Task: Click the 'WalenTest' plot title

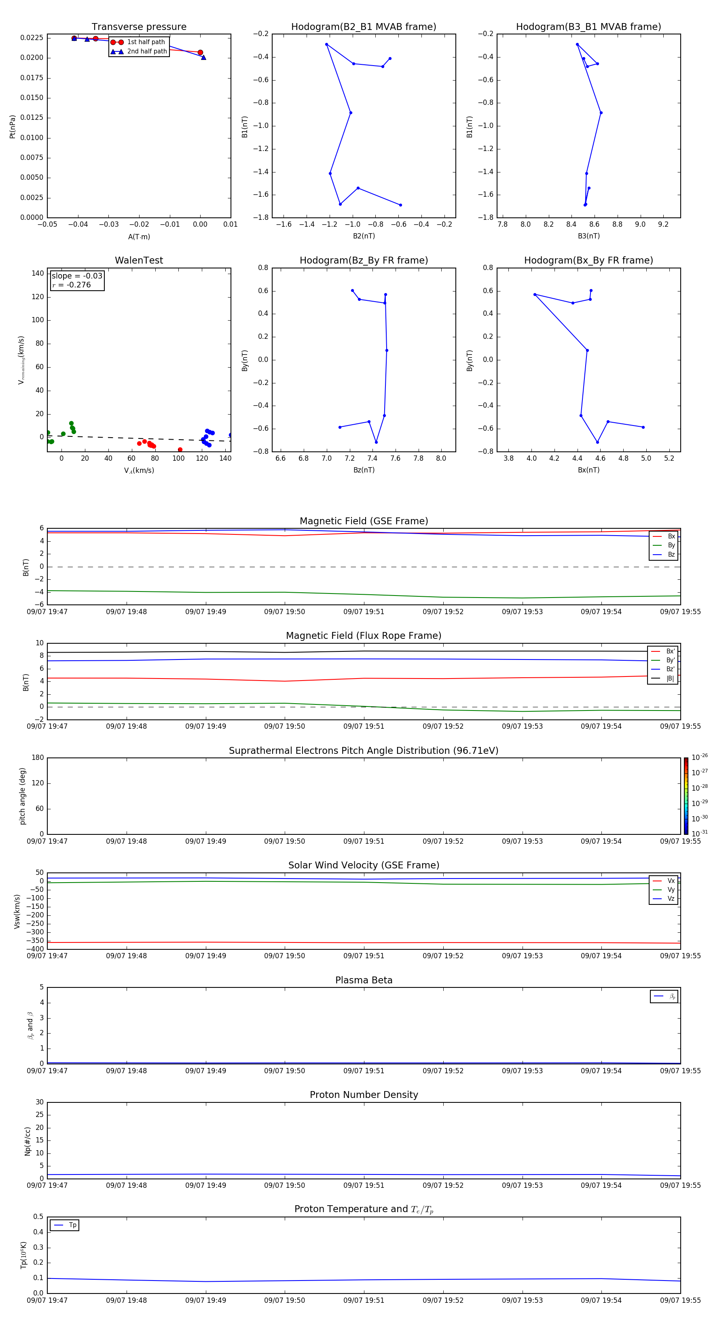Action: click(x=139, y=260)
